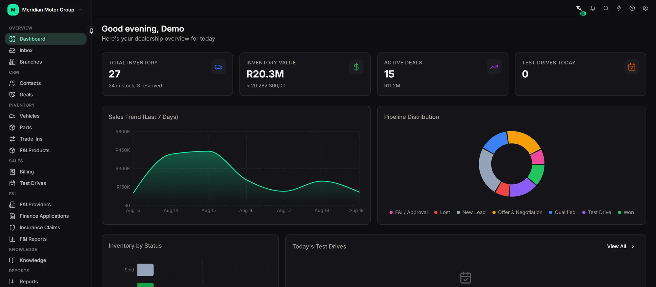Toggle Lost legend entry

(x=442, y=212)
